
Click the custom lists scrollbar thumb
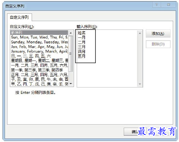tap(71, 54)
